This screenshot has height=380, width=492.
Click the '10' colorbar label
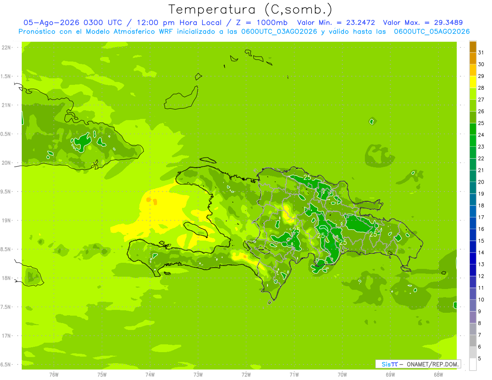click(481, 300)
